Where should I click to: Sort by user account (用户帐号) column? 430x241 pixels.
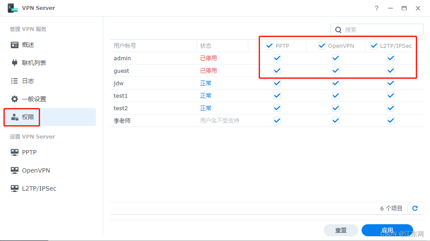click(x=125, y=46)
